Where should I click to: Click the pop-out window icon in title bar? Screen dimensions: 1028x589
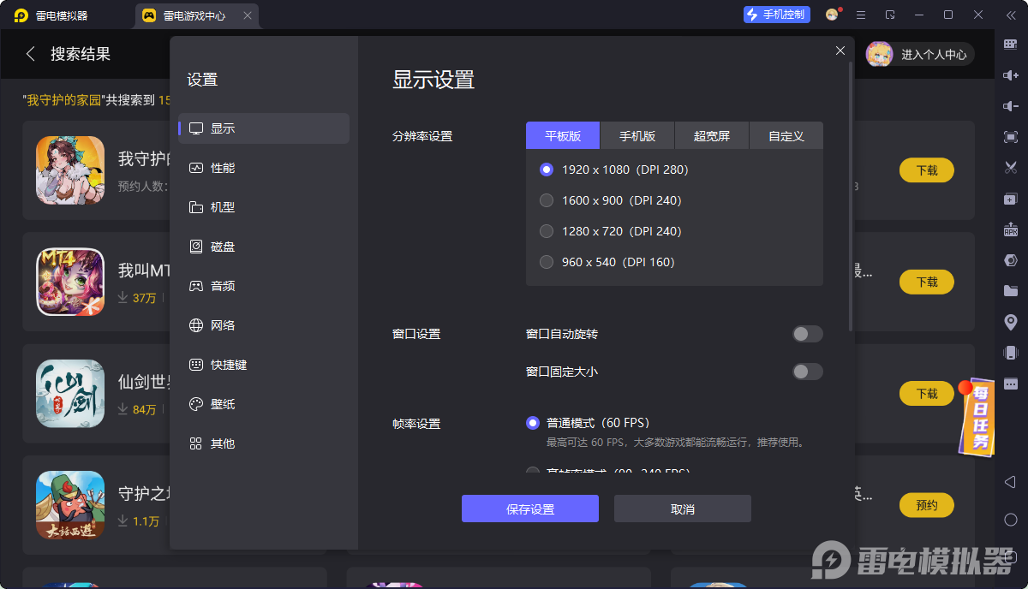[890, 15]
